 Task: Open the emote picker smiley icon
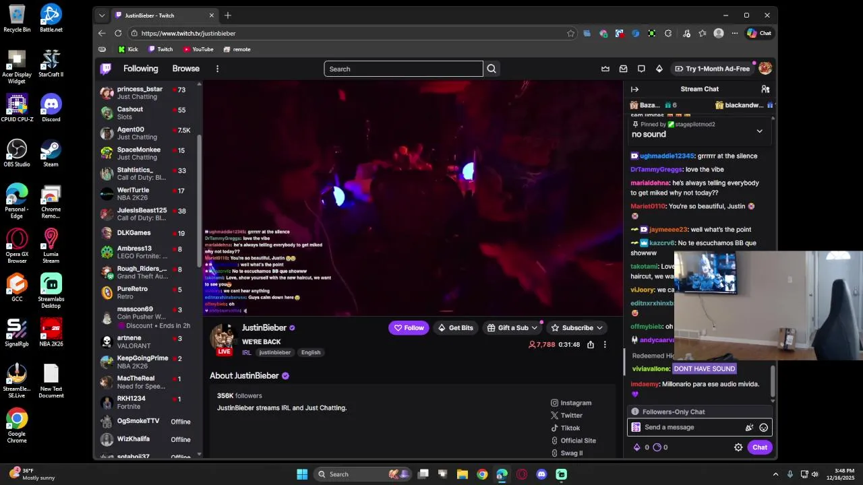point(763,427)
